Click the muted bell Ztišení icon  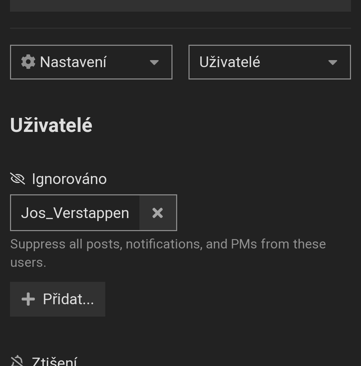click(x=17, y=361)
